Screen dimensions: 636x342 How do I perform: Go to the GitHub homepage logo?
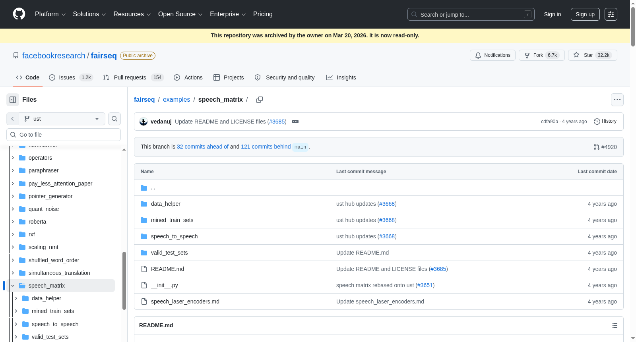pos(19,14)
